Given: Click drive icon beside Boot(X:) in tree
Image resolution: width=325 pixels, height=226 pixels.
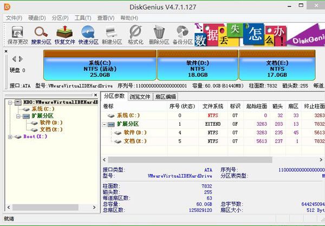Looking at the screenshot, I should (18, 137).
